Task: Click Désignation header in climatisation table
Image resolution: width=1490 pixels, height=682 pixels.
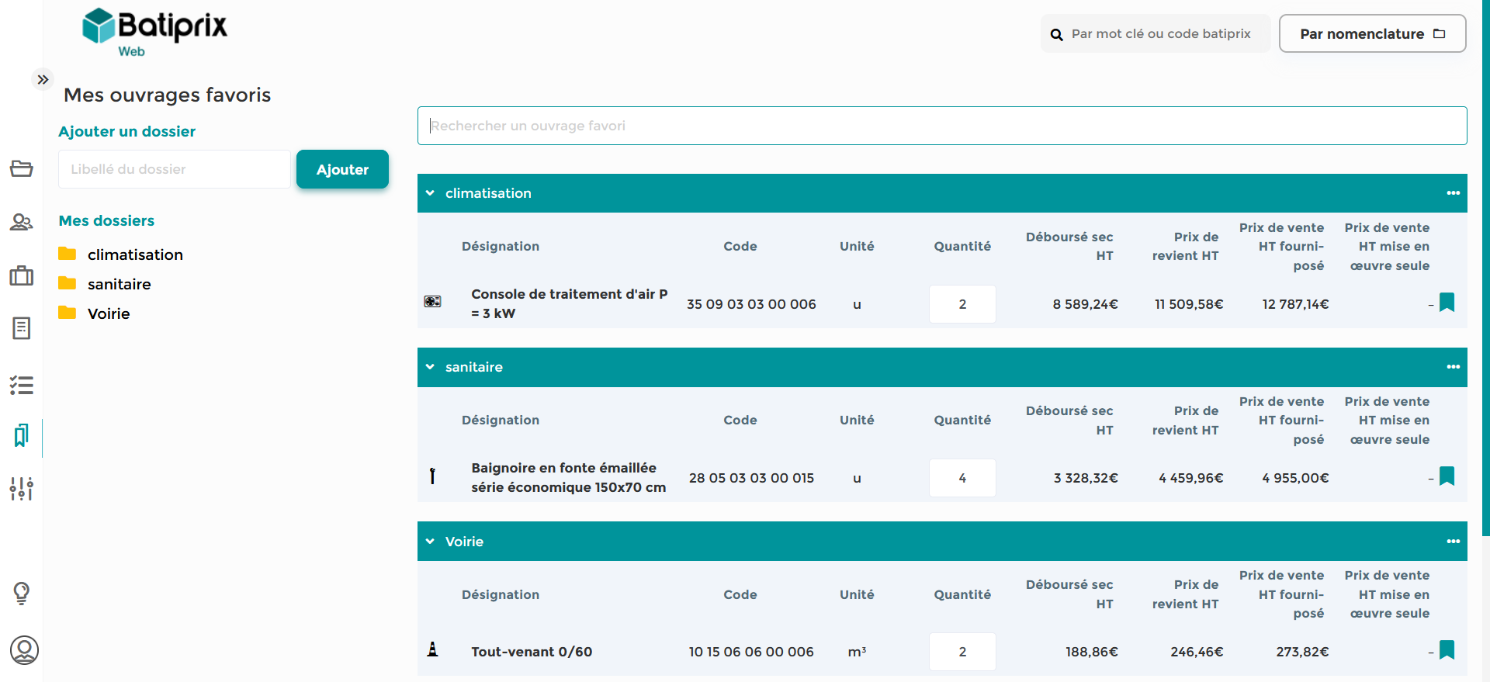Action: (x=501, y=246)
